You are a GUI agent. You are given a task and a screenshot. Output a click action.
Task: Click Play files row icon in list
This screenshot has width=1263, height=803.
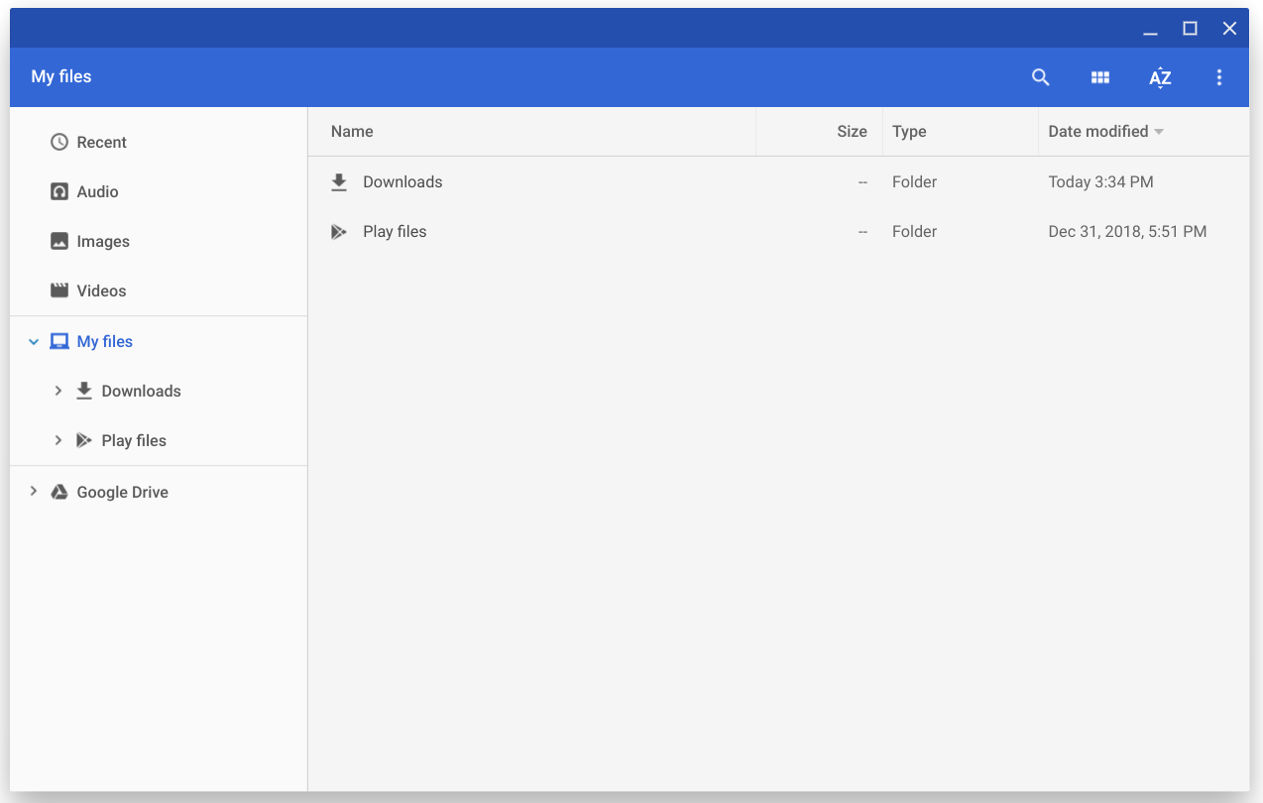(339, 232)
